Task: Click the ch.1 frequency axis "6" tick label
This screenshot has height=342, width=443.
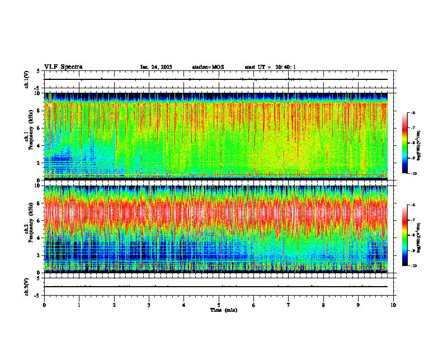Action: pyautogui.click(x=39, y=128)
